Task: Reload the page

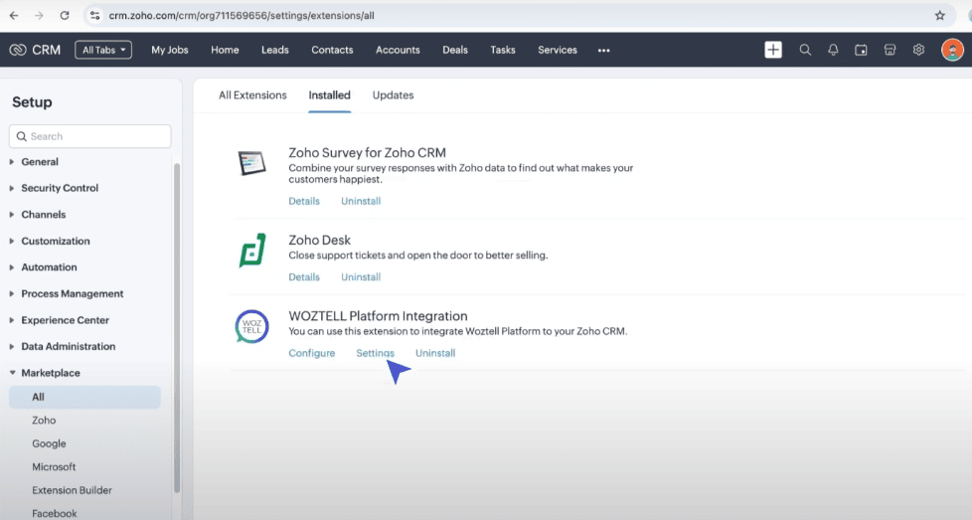Action: (x=65, y=16)
